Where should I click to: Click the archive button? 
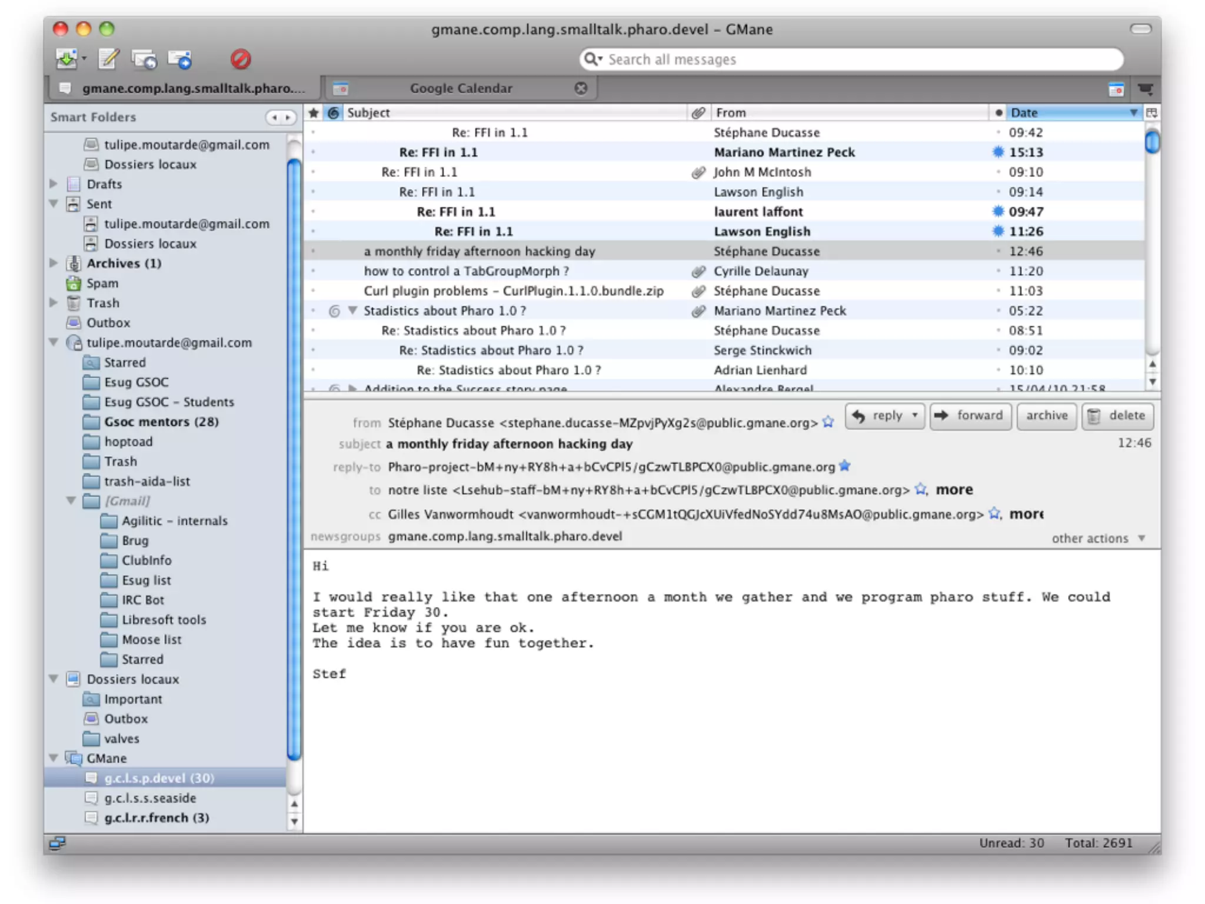[1046, 416]
